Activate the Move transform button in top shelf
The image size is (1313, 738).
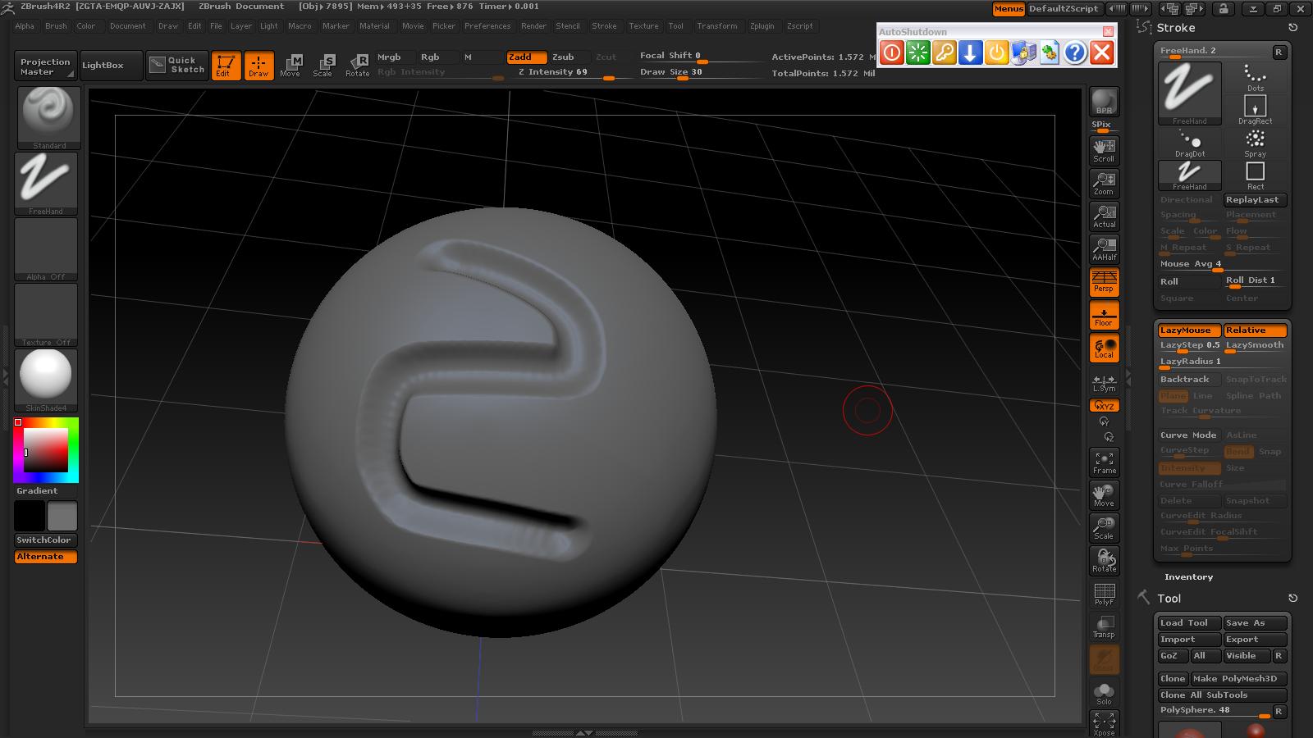291,66
